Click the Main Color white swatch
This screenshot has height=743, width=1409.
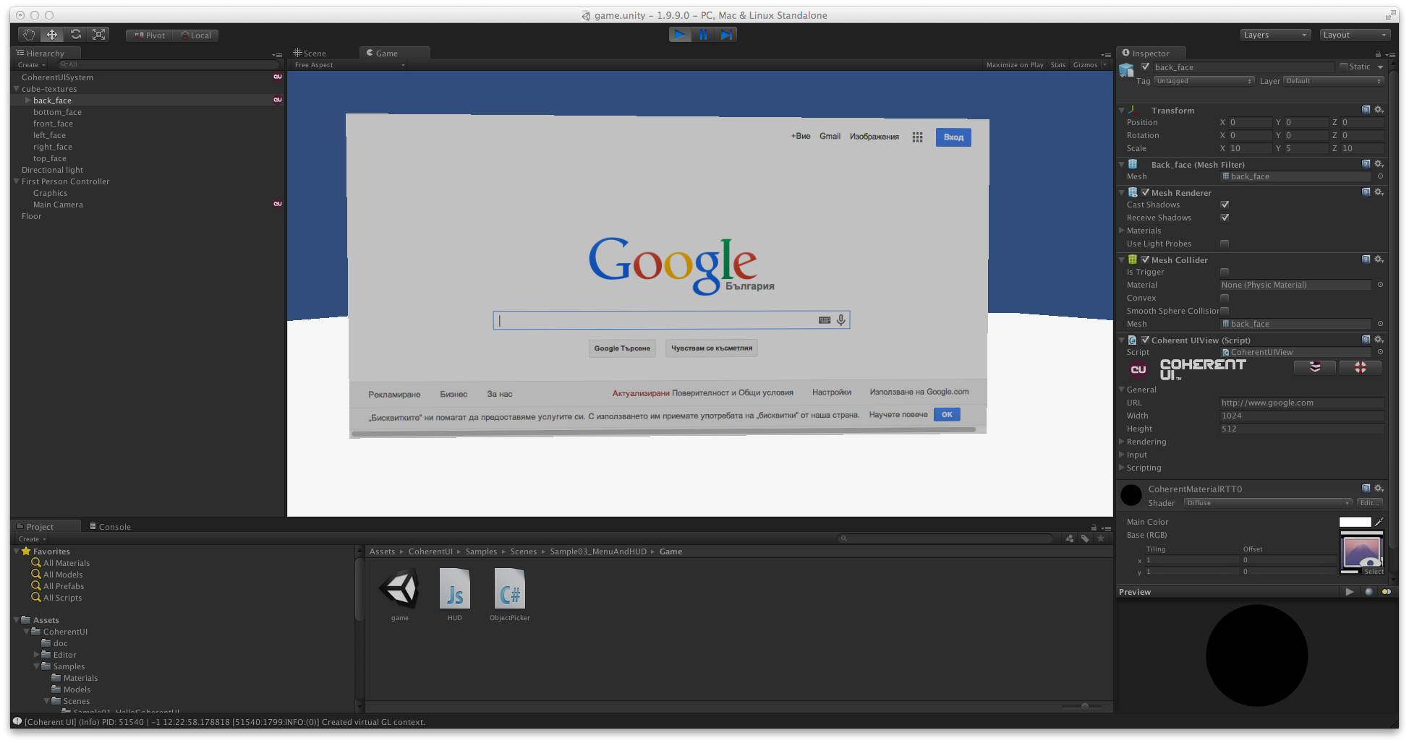click(1355, 522)
